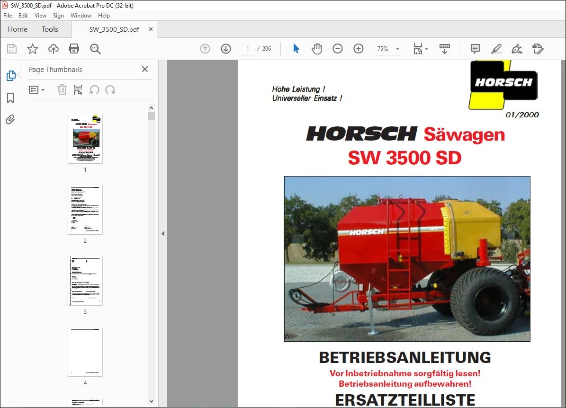The width and height of the screenshot is (566, 408).
Task: Click the '/ 206' total pages text
Action: point(264,49)
